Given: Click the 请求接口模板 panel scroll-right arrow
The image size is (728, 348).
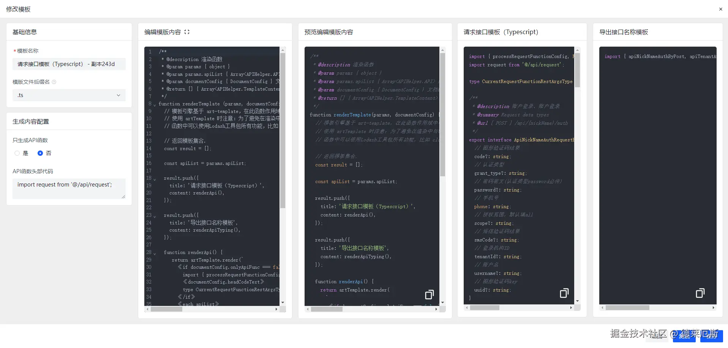Looking at the screenshot, I should pos(571,308).
